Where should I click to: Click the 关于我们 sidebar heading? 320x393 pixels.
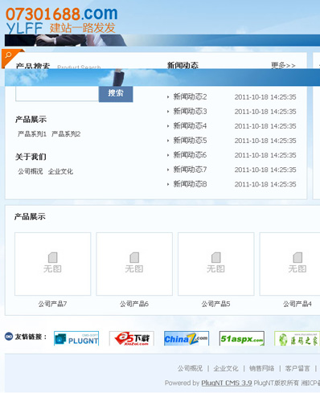pyautogui.click(x=31, y=157)
